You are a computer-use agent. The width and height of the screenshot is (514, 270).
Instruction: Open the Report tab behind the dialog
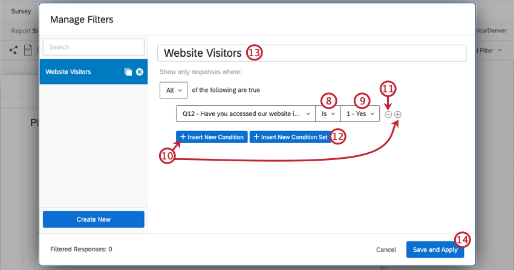pos(19,30)
